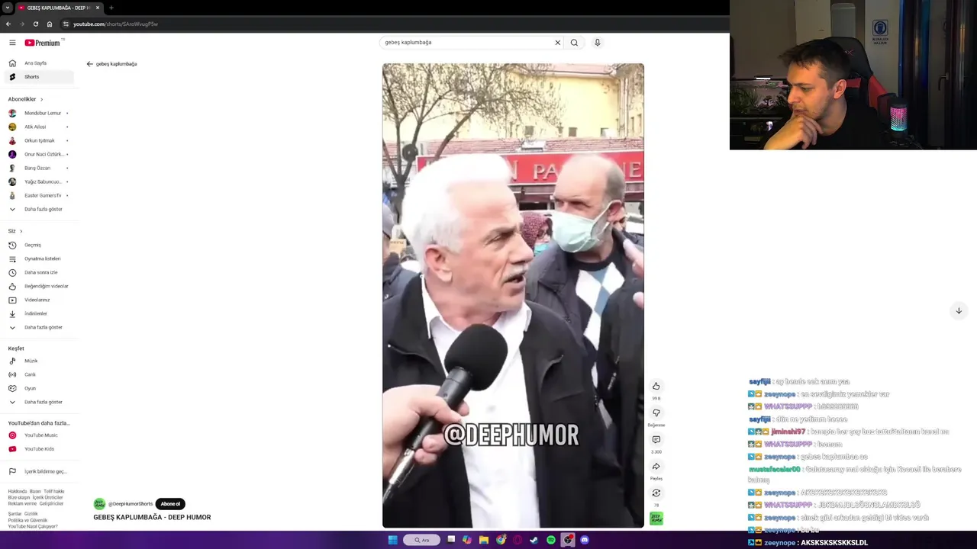Expand Daha fazla göster under Keşfet
Image resolution: width=977 pixels, height=549 pixels.
pos(38,402)
